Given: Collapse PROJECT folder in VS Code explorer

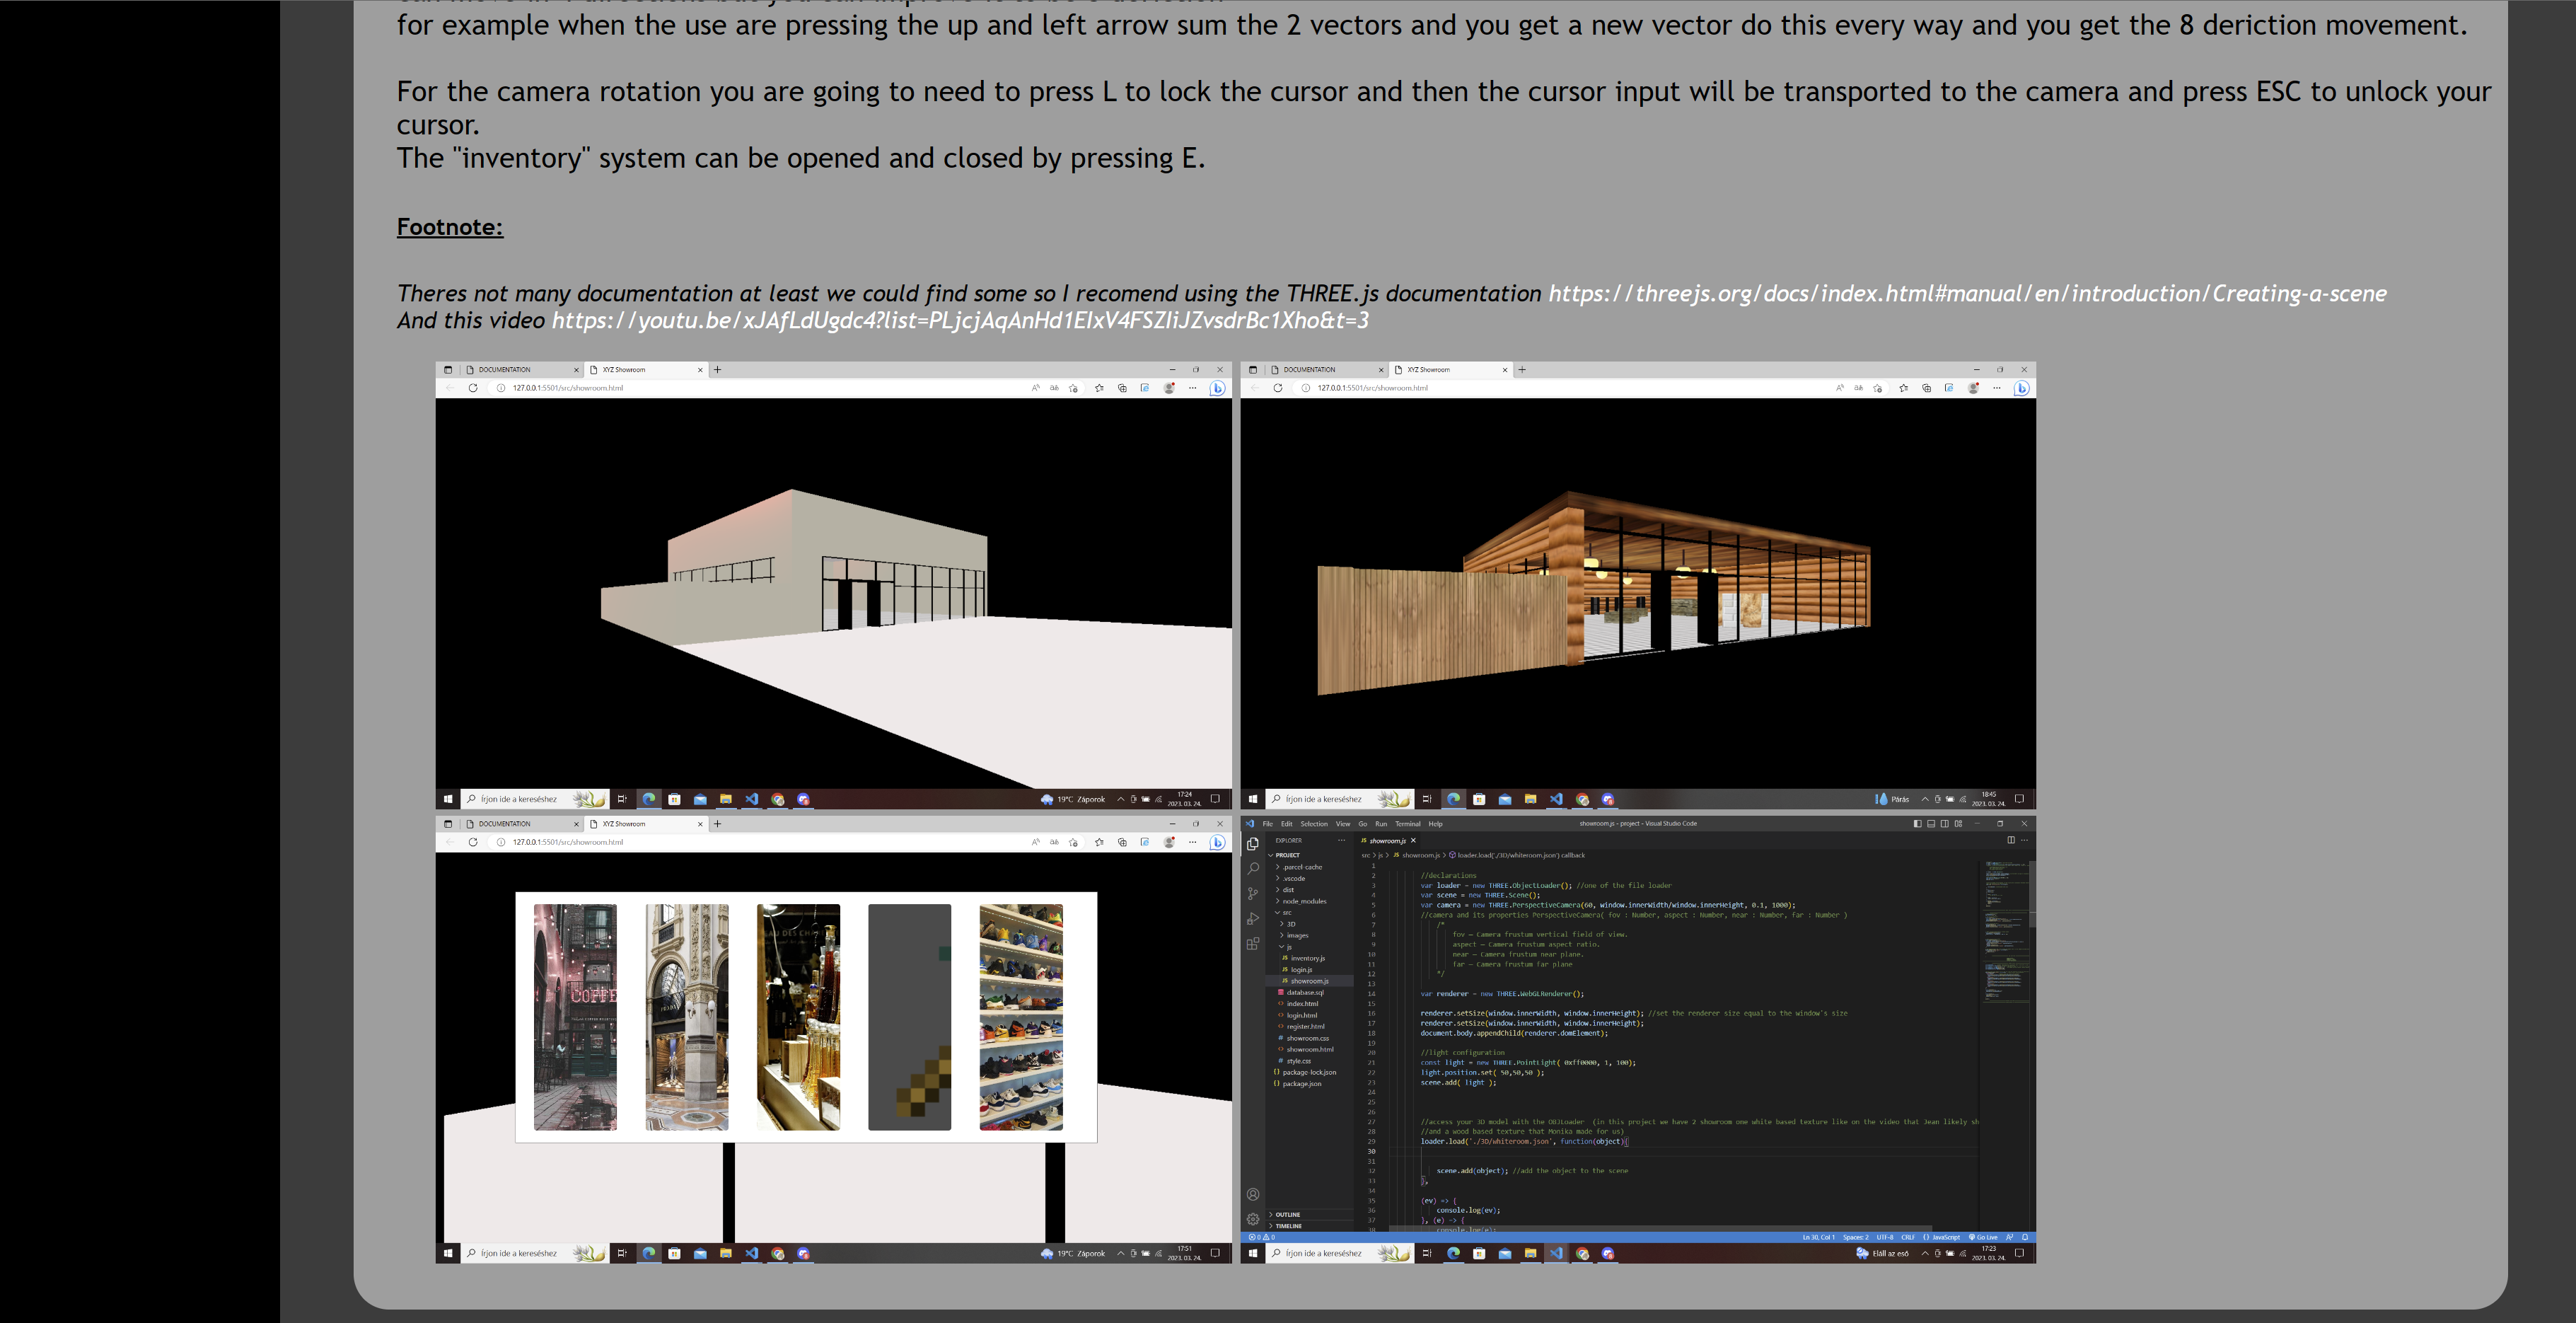Looking at the screenshot, I should 1310,855.
